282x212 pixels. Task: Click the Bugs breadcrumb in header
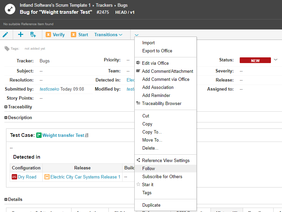click(123, 5)
